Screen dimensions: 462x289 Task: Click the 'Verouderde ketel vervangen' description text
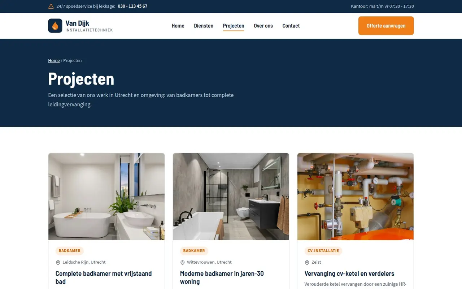[356, 284]
